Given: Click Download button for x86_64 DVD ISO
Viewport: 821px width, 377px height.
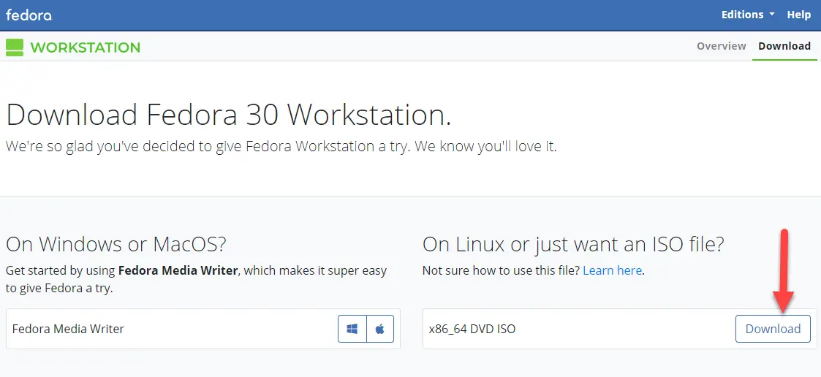Looking at the screenshot, I should point(773,329).
